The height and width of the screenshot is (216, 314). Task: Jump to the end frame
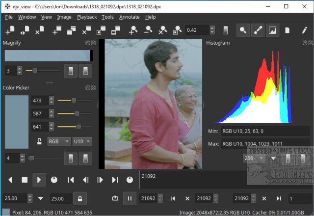pyautogui.click(x=115, y=180)
